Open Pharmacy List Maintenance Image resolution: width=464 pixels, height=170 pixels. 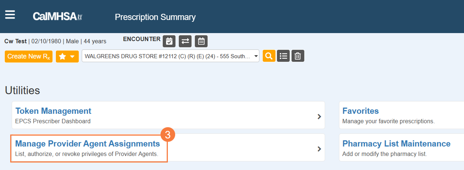point(396,144)
